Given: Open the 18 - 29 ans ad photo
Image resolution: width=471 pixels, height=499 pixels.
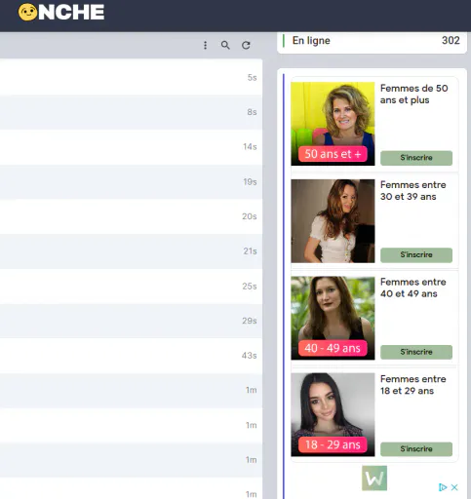Looking at the screenshot, I should click(x=333, y=414).
